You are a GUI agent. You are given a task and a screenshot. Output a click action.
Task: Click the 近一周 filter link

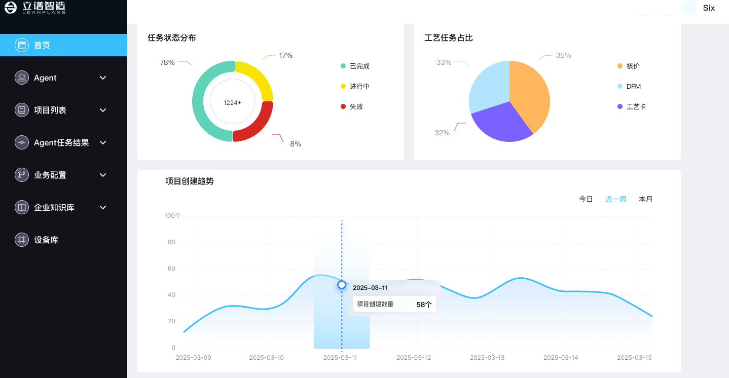point(615,199)
